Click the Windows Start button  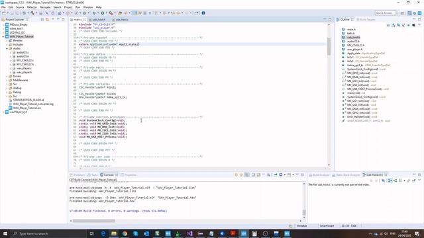pyautogui.click(x=5, y=233)
